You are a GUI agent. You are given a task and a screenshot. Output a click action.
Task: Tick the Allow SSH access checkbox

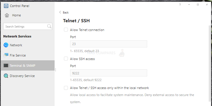click(66, 59)
